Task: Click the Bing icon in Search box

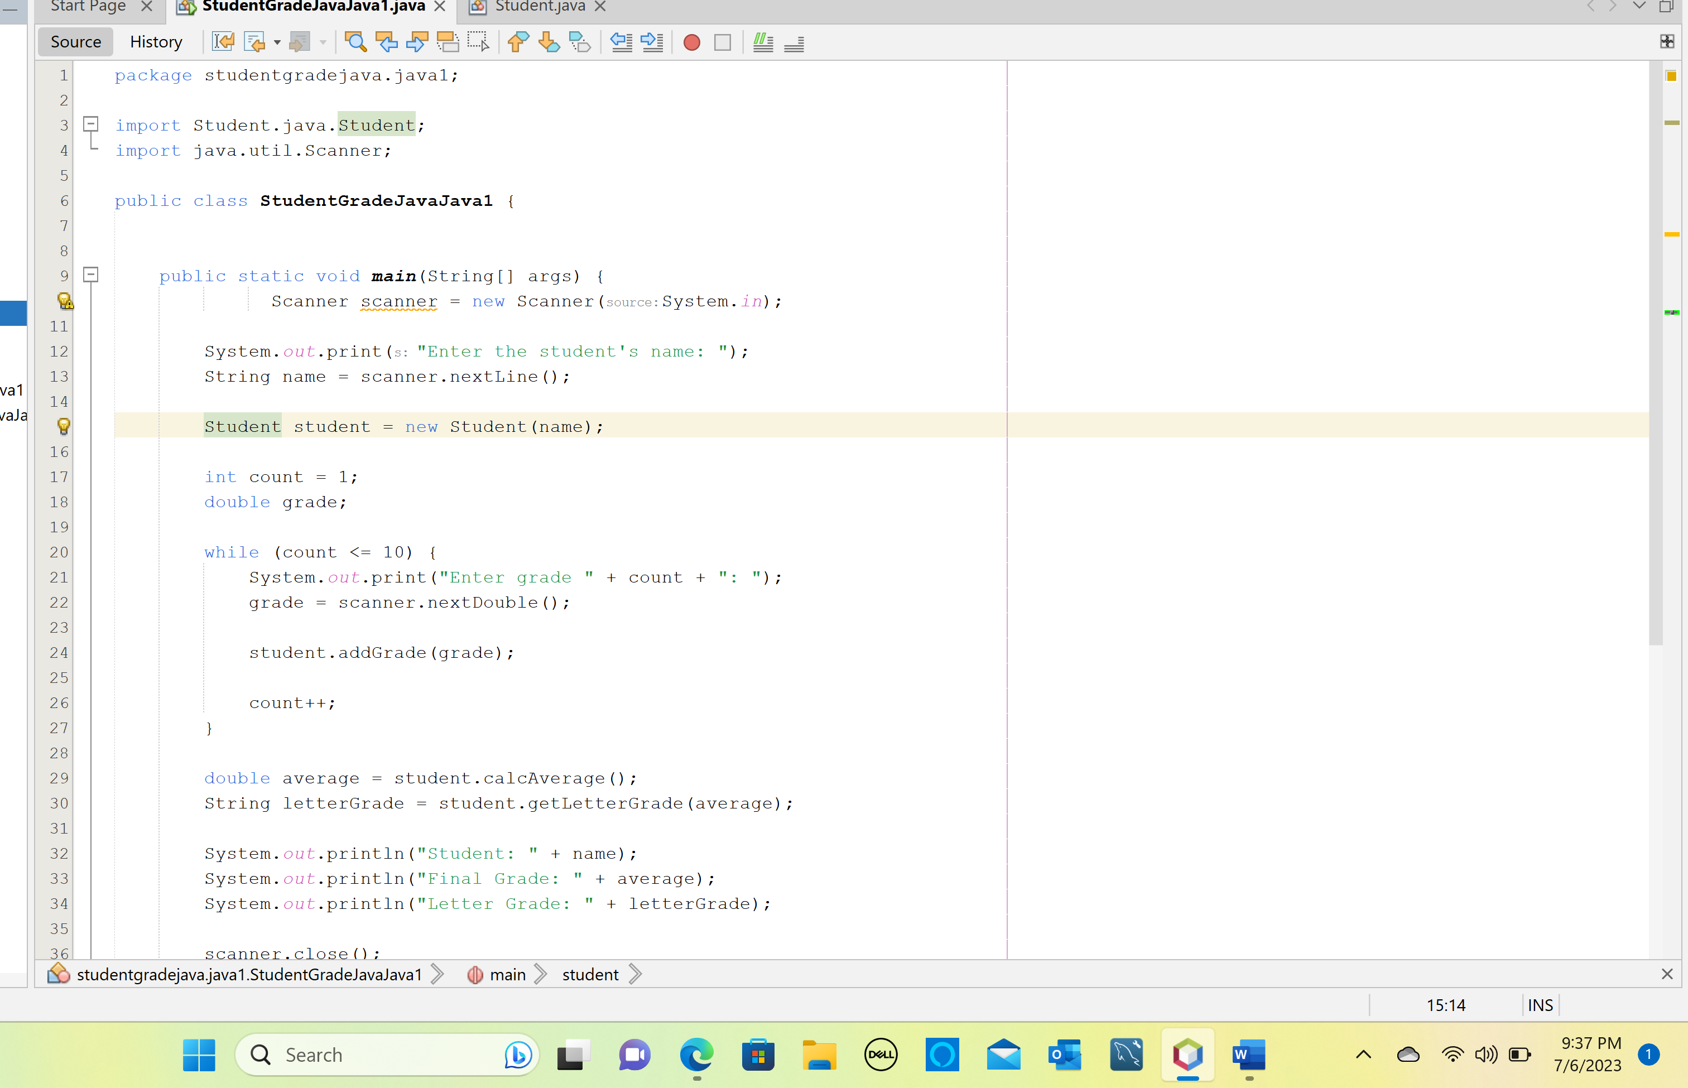Action: [x=518, y=1055]
